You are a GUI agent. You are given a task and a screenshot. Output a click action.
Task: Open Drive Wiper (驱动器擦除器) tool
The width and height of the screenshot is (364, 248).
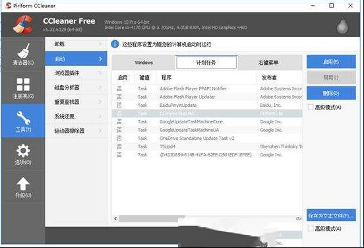(76, 131)
